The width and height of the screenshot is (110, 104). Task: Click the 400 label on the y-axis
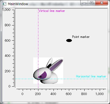point(8,56)
